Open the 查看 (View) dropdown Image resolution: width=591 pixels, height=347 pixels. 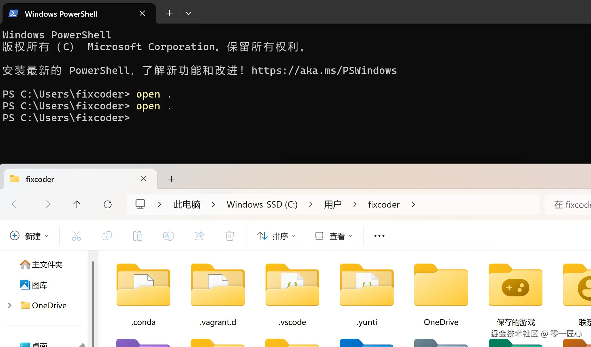(334, 236)
